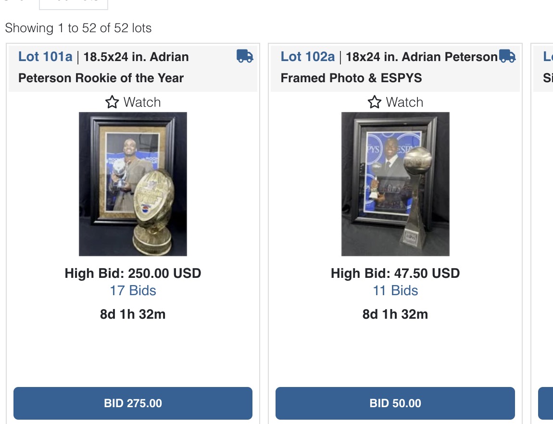
Task: Click the shipping truck icon on Lot 101a
Action: [x=245, y=56]
